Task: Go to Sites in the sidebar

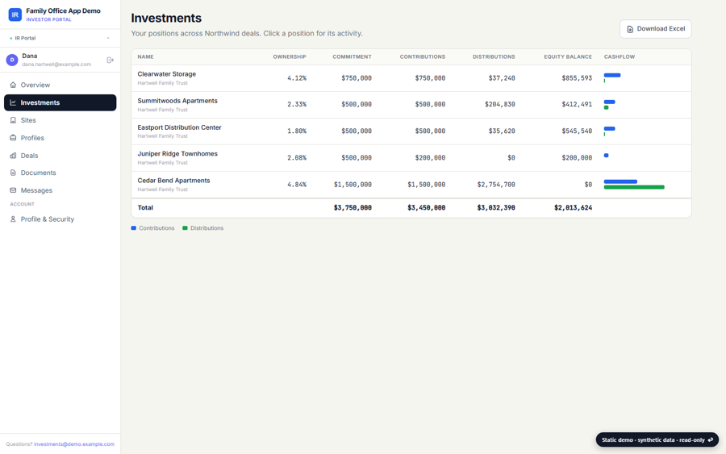Action: coord(60,120)
